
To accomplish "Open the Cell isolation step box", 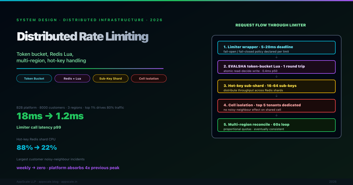I will (x=276, y=106).
